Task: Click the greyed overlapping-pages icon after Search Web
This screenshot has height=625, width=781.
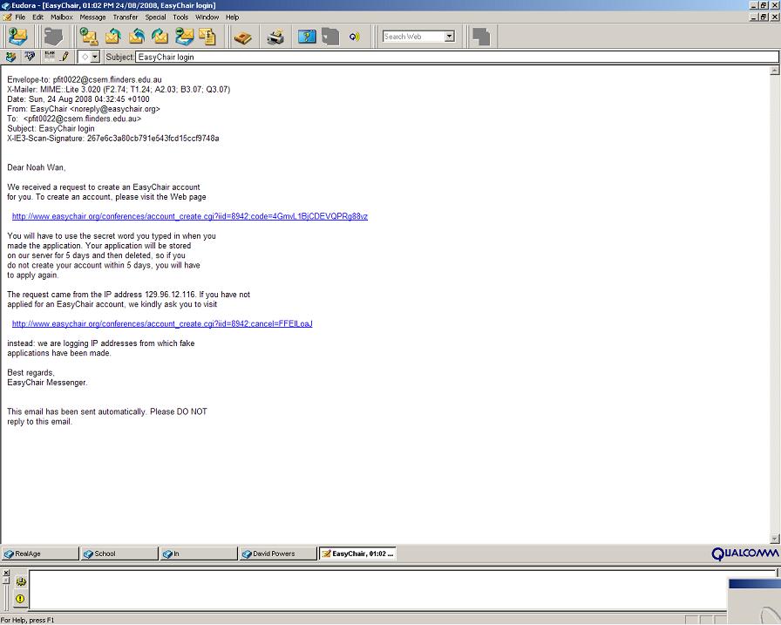Action: 481,37
